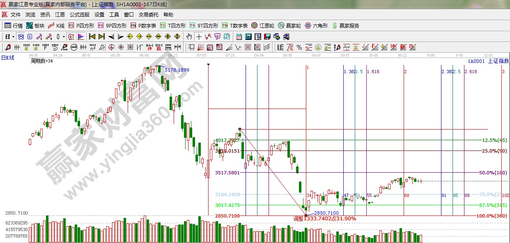This screenshot has width=510, height=243.
Task: Open the 江恩轮 Gann wheel tool
Action: tap(263, 25)
